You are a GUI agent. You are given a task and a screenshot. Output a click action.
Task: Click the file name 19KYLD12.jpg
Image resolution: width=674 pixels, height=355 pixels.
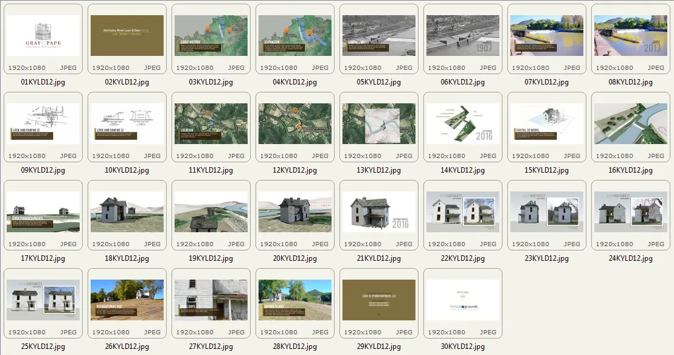coord(210,258)
